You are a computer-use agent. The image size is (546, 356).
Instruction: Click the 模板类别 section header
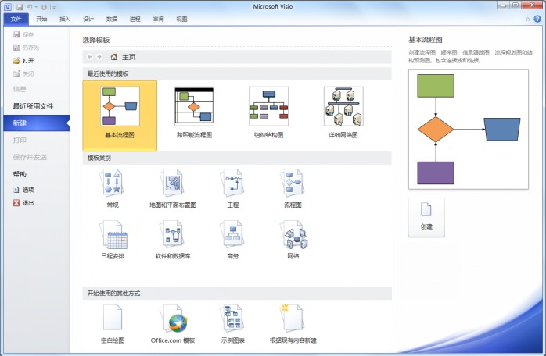237,158
